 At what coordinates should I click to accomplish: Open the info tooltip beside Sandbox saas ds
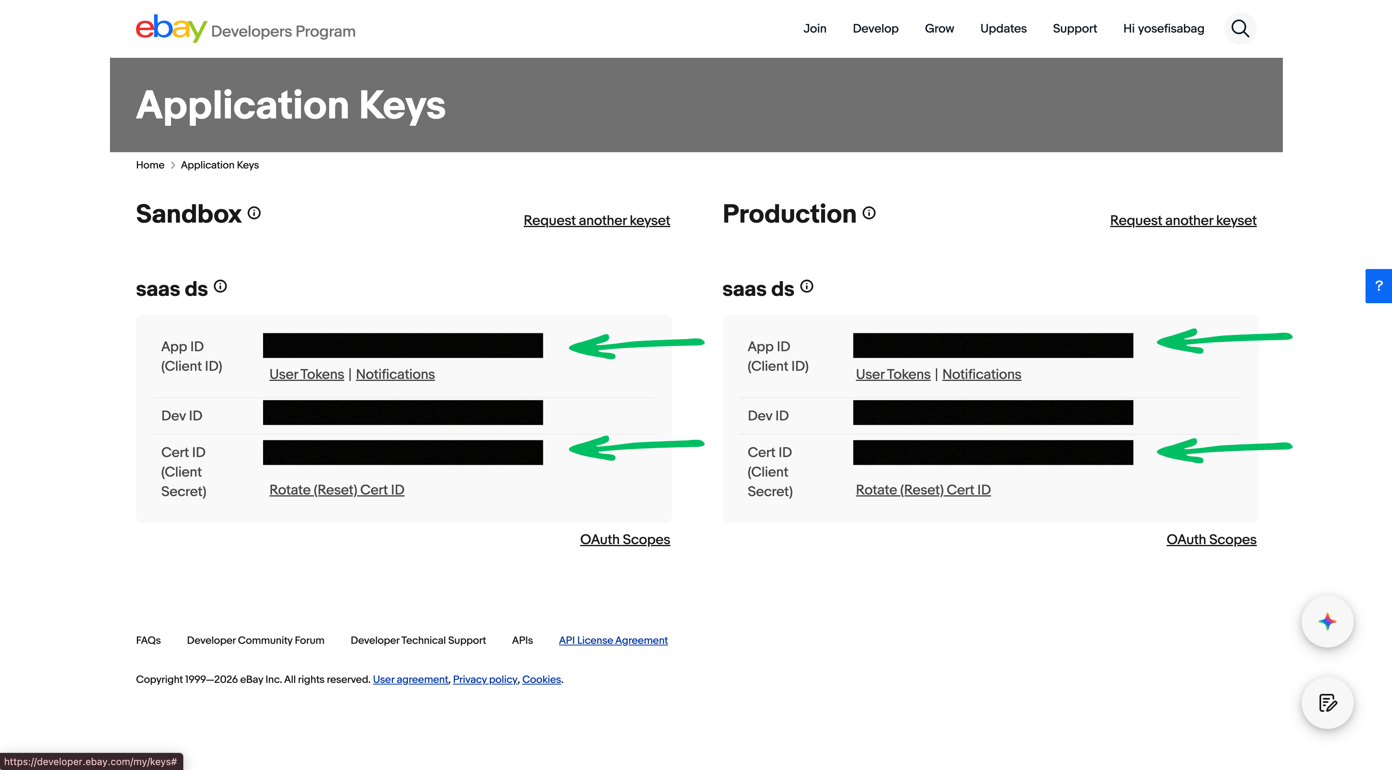pos(220,287)
